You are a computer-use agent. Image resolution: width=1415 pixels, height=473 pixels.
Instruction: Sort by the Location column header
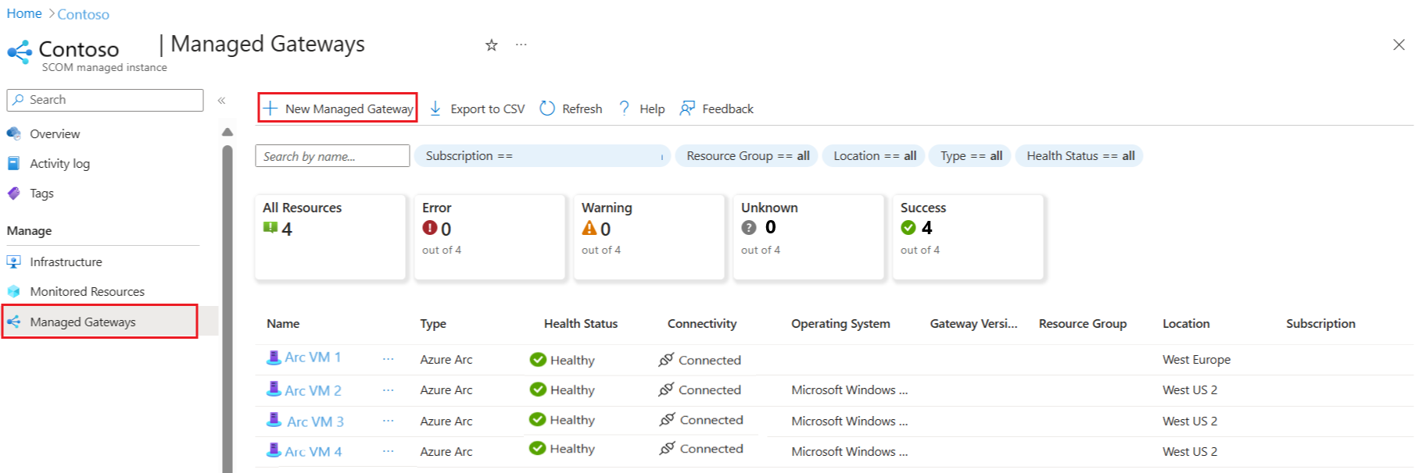(1186, 323)
